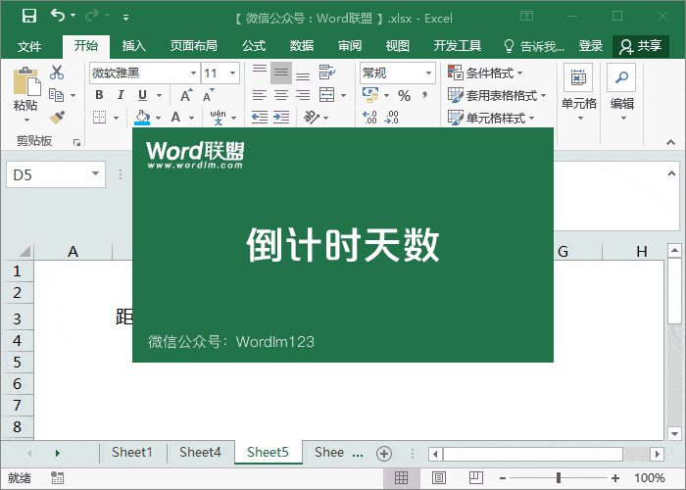Click the D5 name box
The width and height of the screenshot is (686, 490).
point(56,175)
